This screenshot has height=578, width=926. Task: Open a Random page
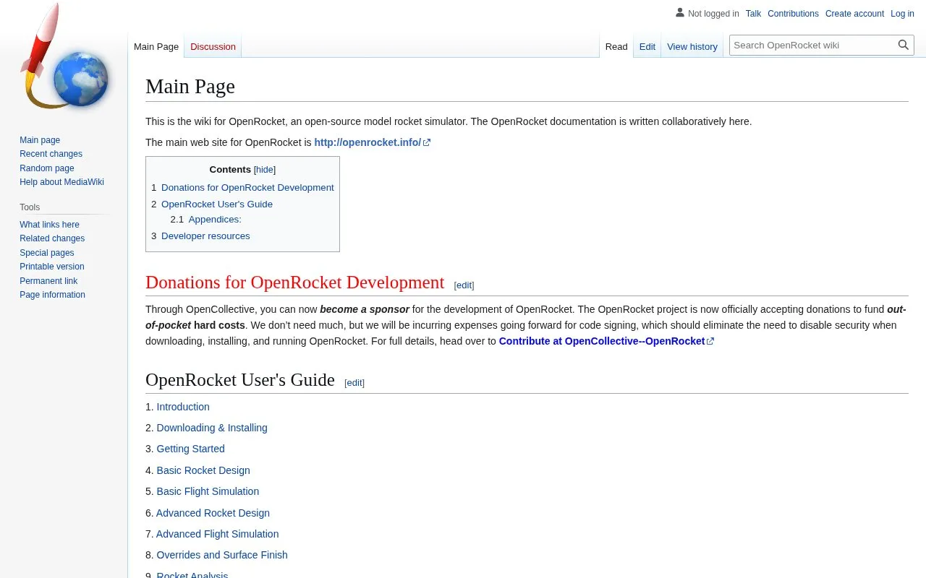[x=47, y=168]
